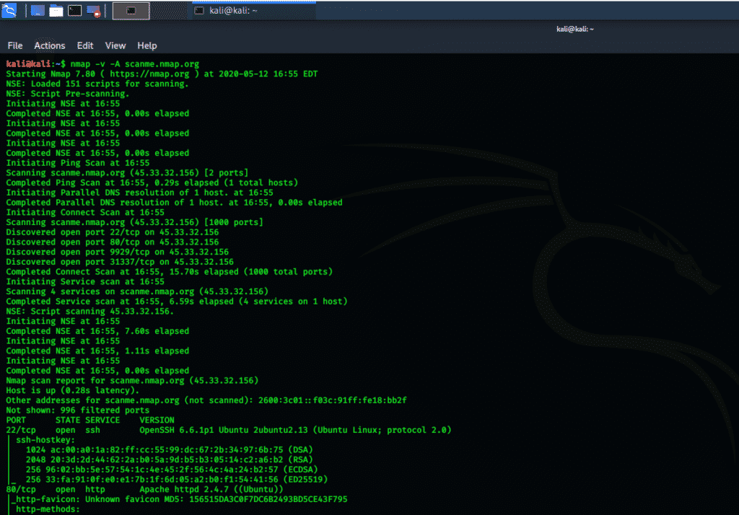Viewport: 739px width, 515px height.
Task: Open the Actions menu
Action: (50, 45)
